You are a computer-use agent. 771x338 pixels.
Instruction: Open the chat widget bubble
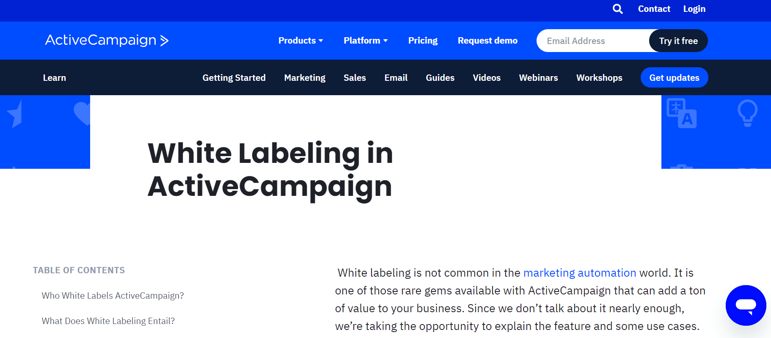click(746, 305)
